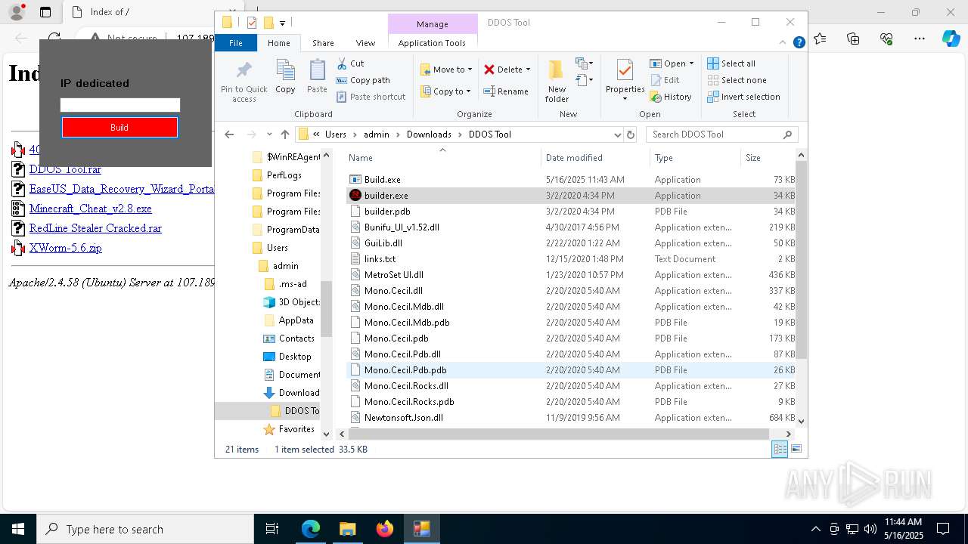Screen dimensions: 968x544
Task: Open Explorer Help question mark
Action: click(x=799, y=43)
